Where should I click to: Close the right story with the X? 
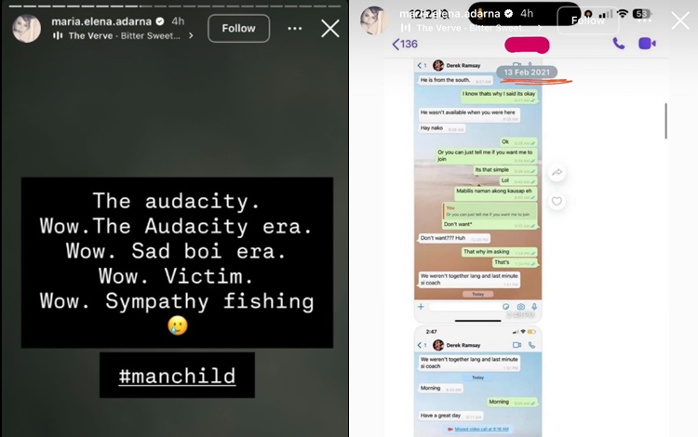click(x=680, y=20)
